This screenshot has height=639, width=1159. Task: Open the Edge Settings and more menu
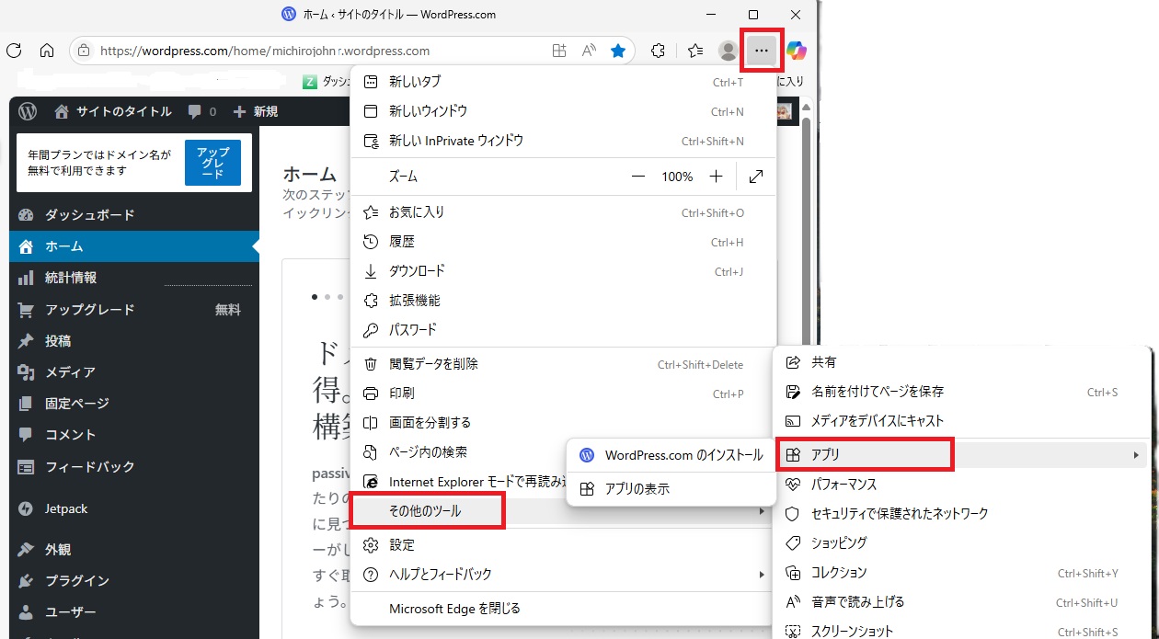coord(762,51)
